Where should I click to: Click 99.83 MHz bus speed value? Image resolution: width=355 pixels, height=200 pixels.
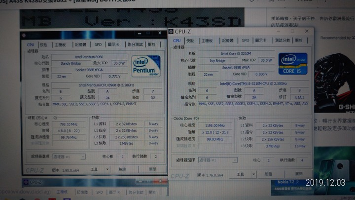[x=215, y=139]
